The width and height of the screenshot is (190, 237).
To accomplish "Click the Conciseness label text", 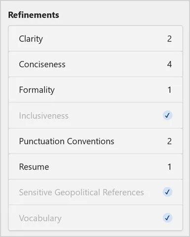I will pos(42,64).
